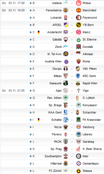Viewport: 104px width, 174px height.
Task: Click the Zenit club logo
Action: pos(66,46)
